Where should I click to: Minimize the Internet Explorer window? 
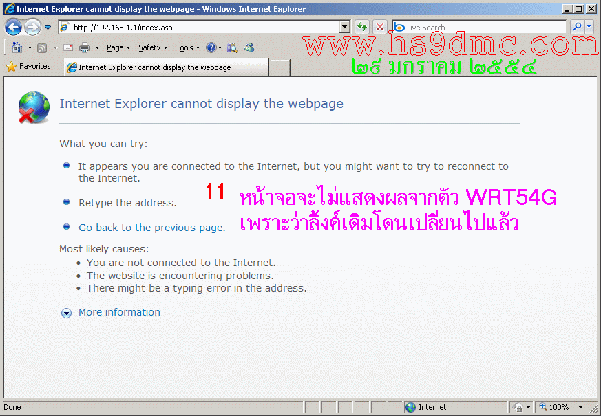click(x=568, y=8)
